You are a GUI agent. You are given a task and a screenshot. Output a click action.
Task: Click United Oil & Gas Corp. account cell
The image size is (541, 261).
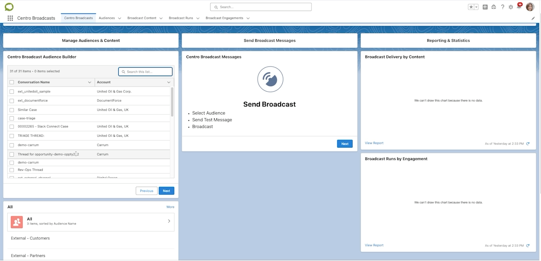tap(114, 92)
